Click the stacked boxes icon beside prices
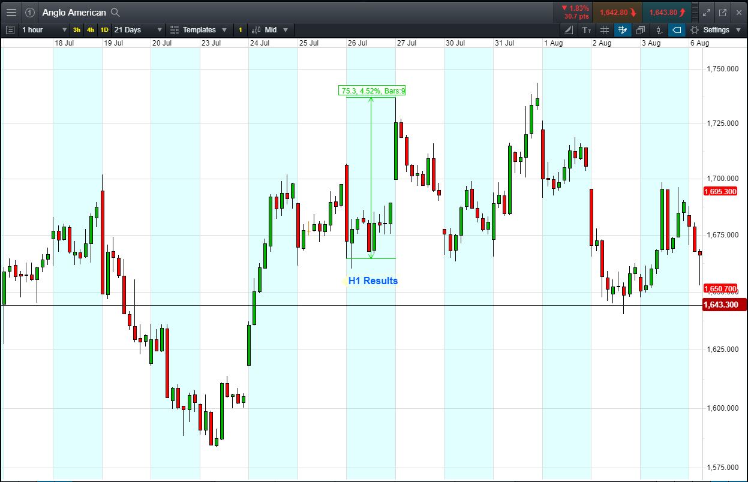Screen dimensions: 748x482 695,12
